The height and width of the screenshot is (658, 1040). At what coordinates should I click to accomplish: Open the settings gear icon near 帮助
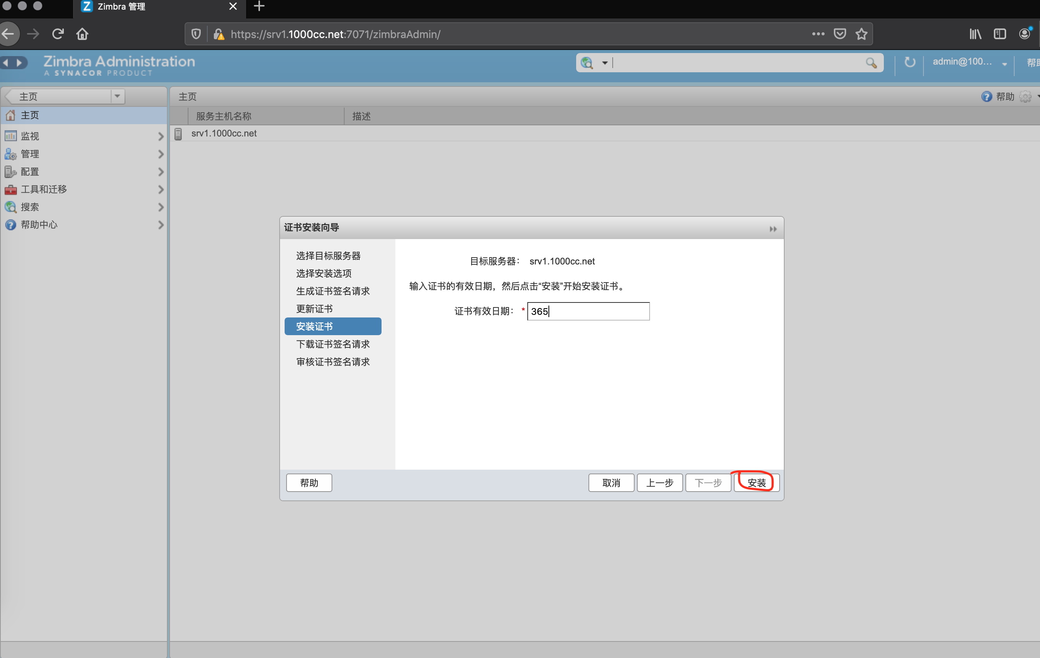(x=1025, y=96)
